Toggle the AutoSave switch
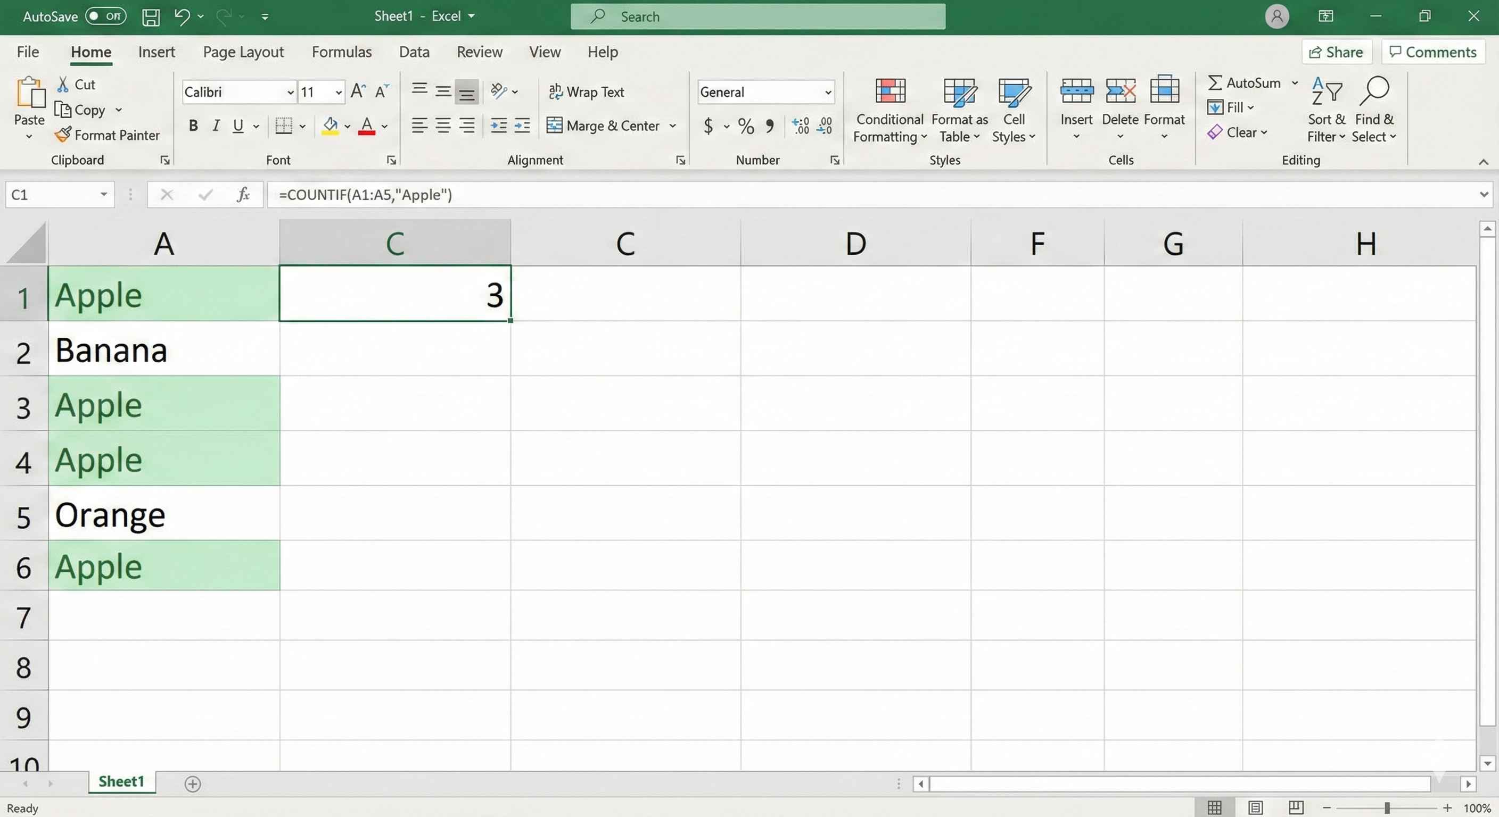This screenshot has width=1499, height=817. tap(105, 16)
